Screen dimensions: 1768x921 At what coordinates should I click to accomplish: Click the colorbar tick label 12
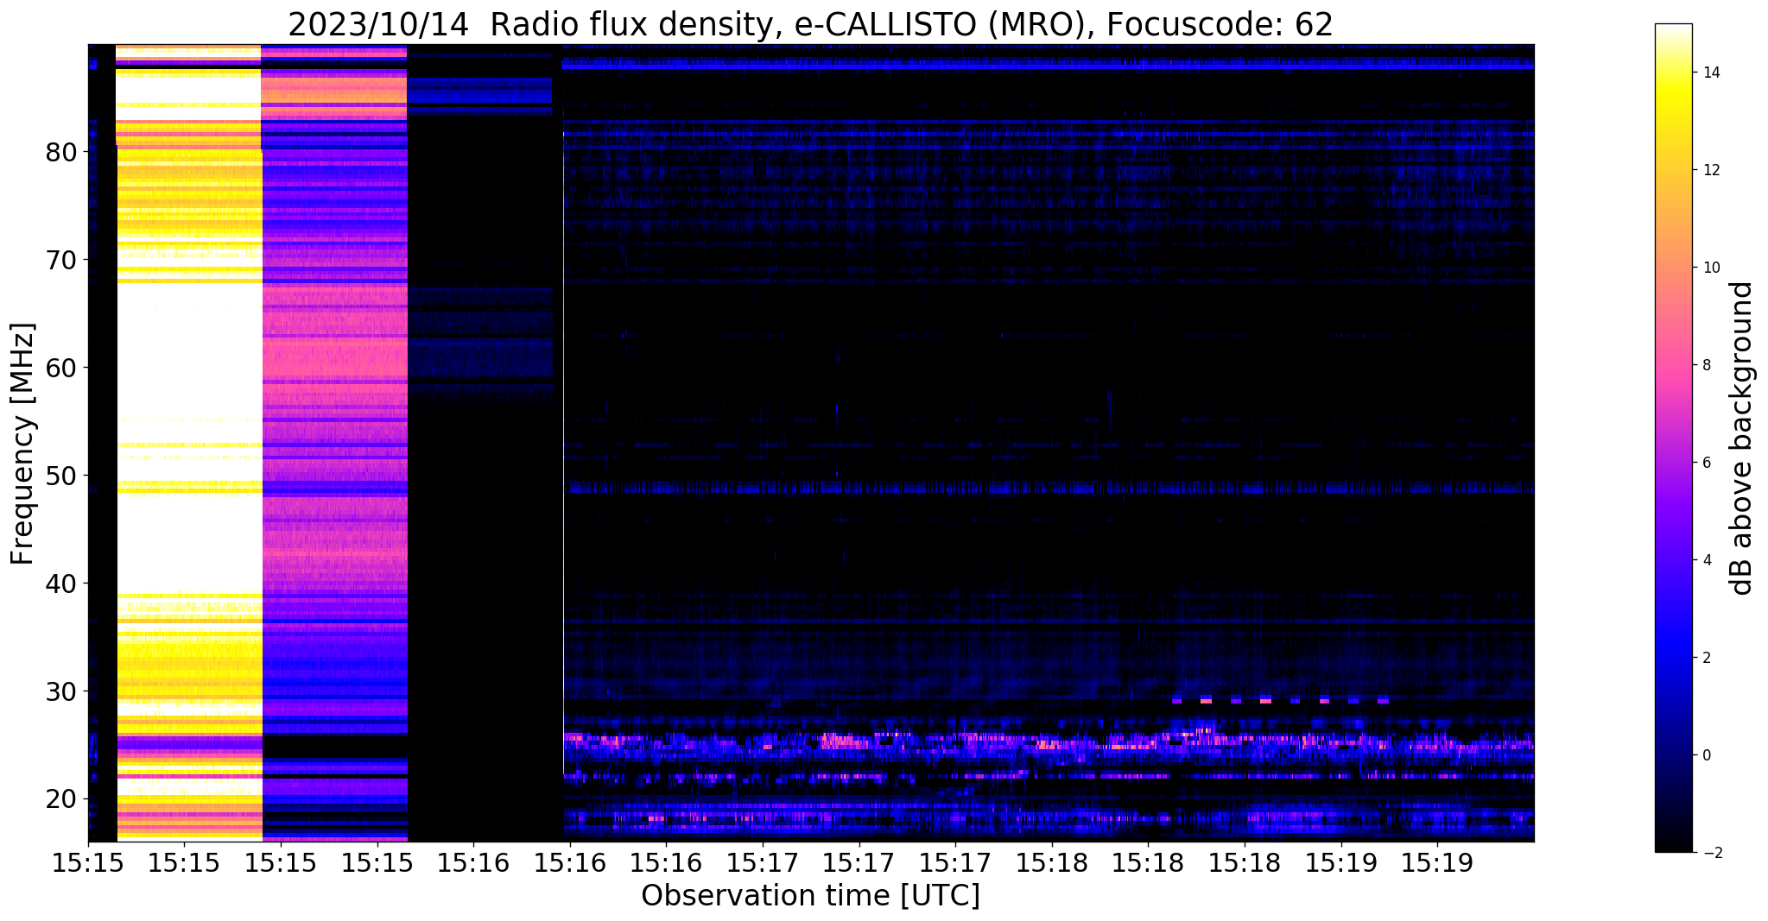click(x=1709, y=170)
